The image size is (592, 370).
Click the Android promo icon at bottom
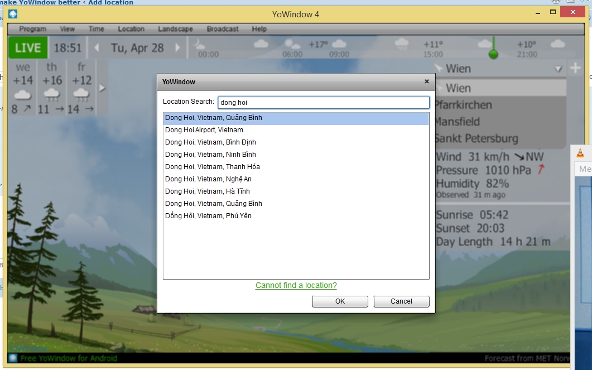[x=13, y=358]
